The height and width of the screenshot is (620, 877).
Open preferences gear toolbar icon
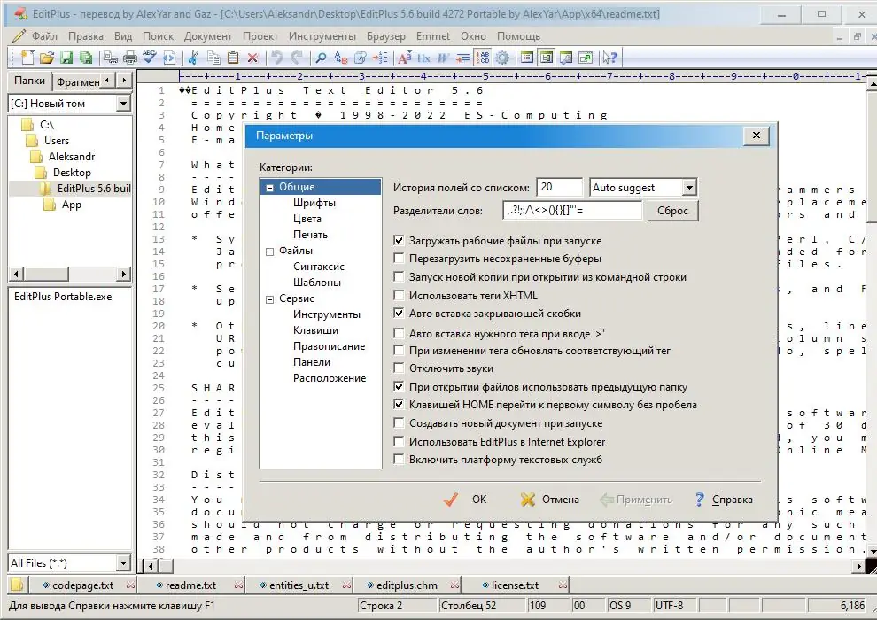(x=502, y=58)
